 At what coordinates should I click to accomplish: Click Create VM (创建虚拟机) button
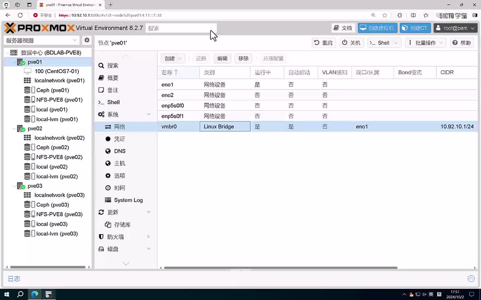pos(377,28)
